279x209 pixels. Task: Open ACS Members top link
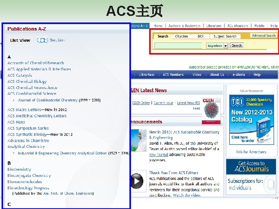(x=238, y=26)
